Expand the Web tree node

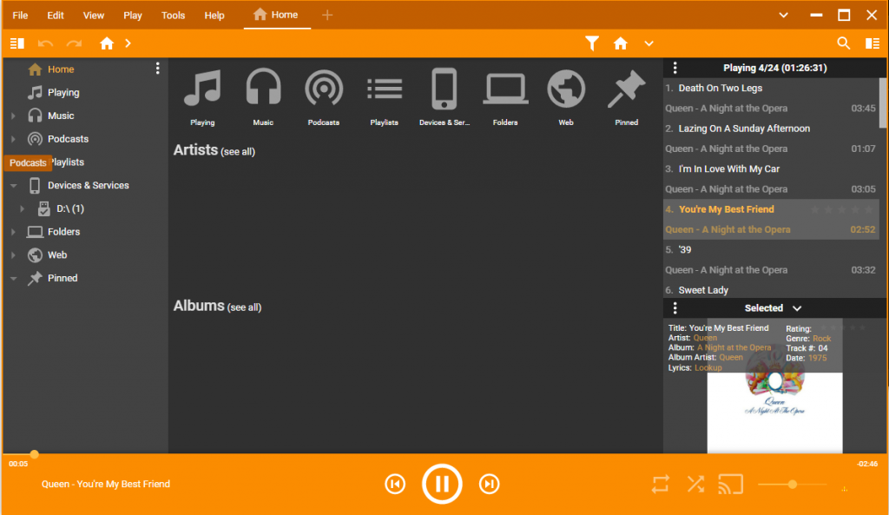(14, 255)
